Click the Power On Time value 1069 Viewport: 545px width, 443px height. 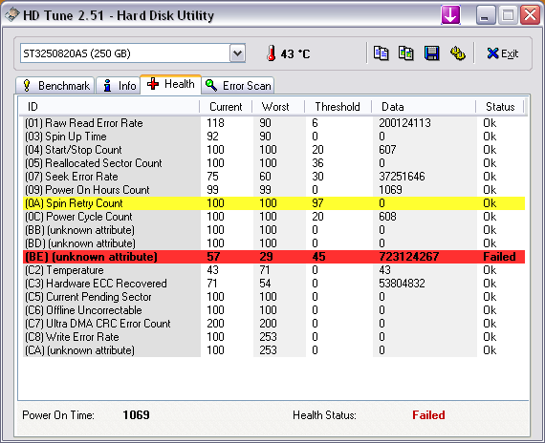pyautogui.click(x=136, y=415)
